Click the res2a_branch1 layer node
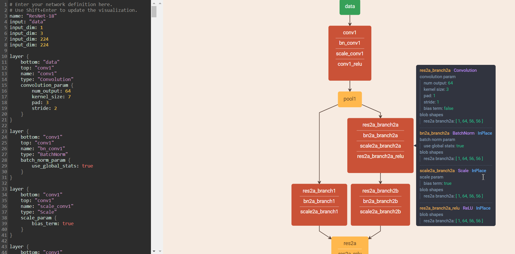515x254 pixels. click(319, 191)
